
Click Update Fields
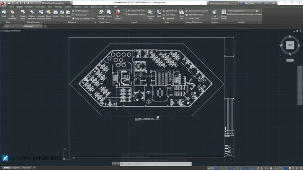(x=169, y=11)
